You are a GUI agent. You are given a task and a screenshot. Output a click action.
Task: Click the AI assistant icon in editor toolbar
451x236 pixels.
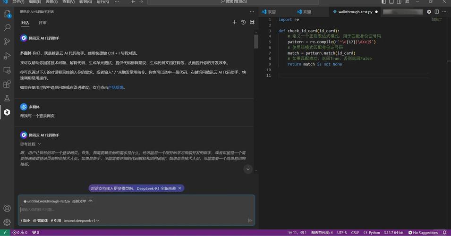[429, 12]
